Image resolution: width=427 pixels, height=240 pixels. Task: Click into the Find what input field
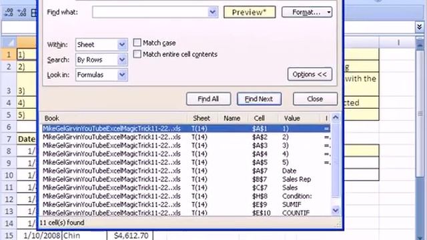click(x=150, y=12)
